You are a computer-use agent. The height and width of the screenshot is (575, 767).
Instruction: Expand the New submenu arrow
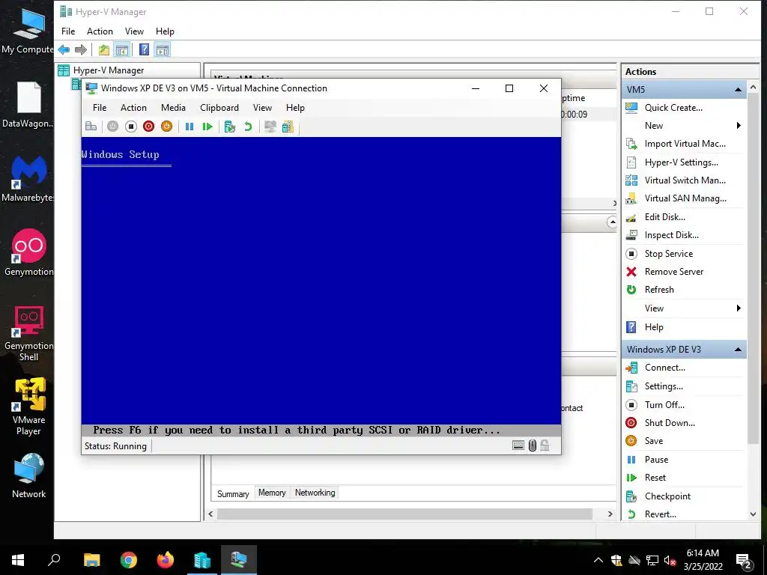coord(739,126)
